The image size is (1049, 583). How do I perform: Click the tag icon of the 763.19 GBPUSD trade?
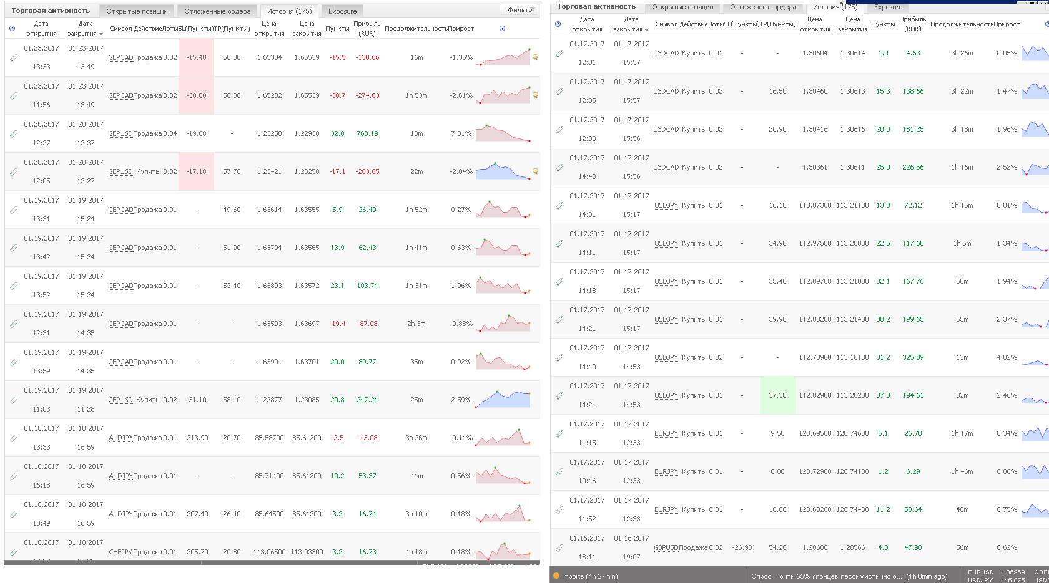(x=14, y=134)
